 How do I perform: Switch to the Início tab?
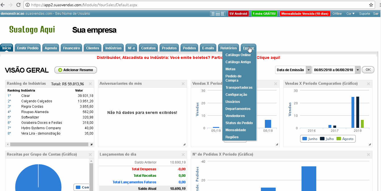(7, 48)
